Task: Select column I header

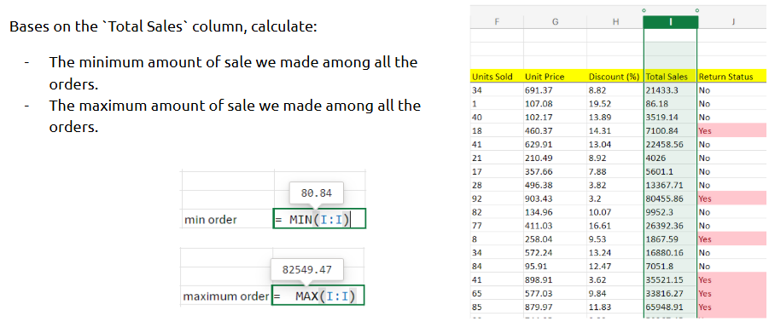Action: (x=670, y=21)
